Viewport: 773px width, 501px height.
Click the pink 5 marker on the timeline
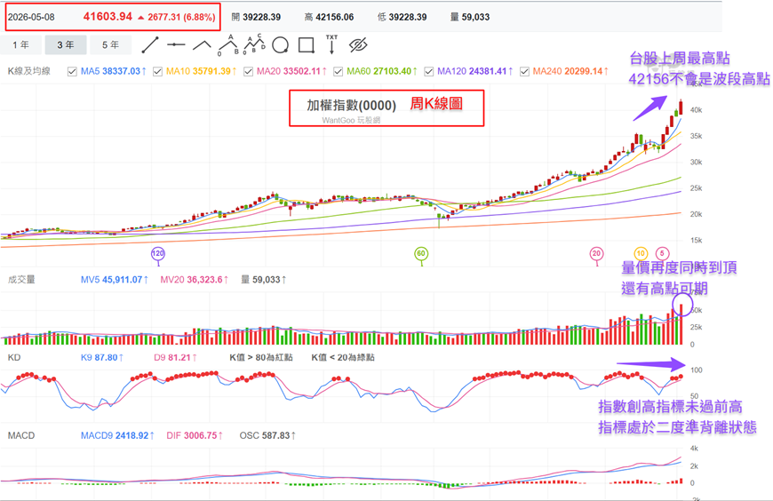(662, 253)
